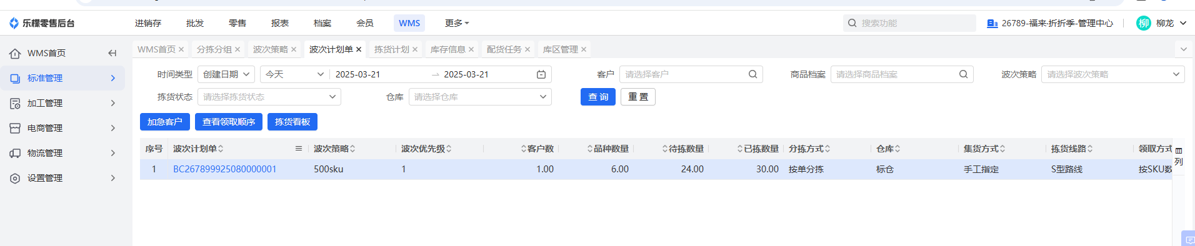Image resolution: width=1195 pixels, height=246 pixels.
Task: Open the 波次策略 select dropdown
Action: [1112, 74]
